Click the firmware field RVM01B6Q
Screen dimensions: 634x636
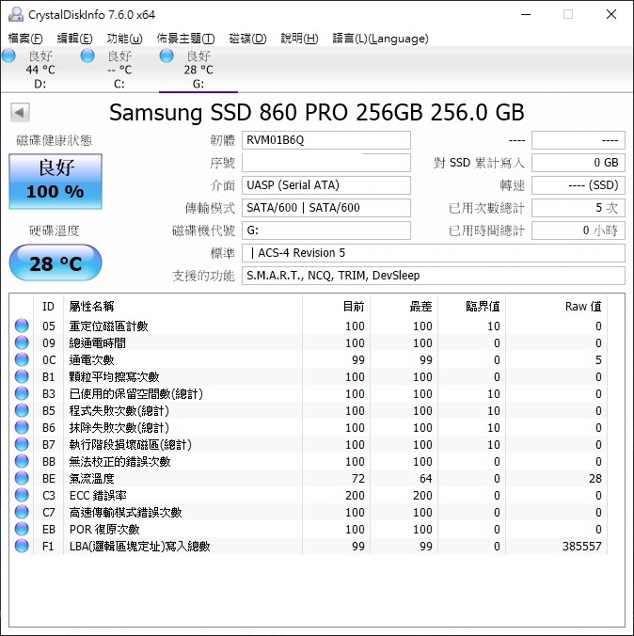(326, 140)
